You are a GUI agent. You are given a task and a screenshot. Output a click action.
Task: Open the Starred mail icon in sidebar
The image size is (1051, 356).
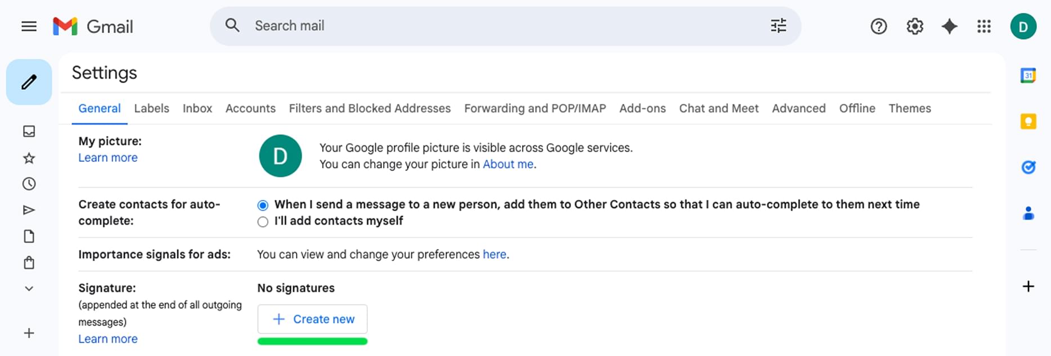click(29, 158)
